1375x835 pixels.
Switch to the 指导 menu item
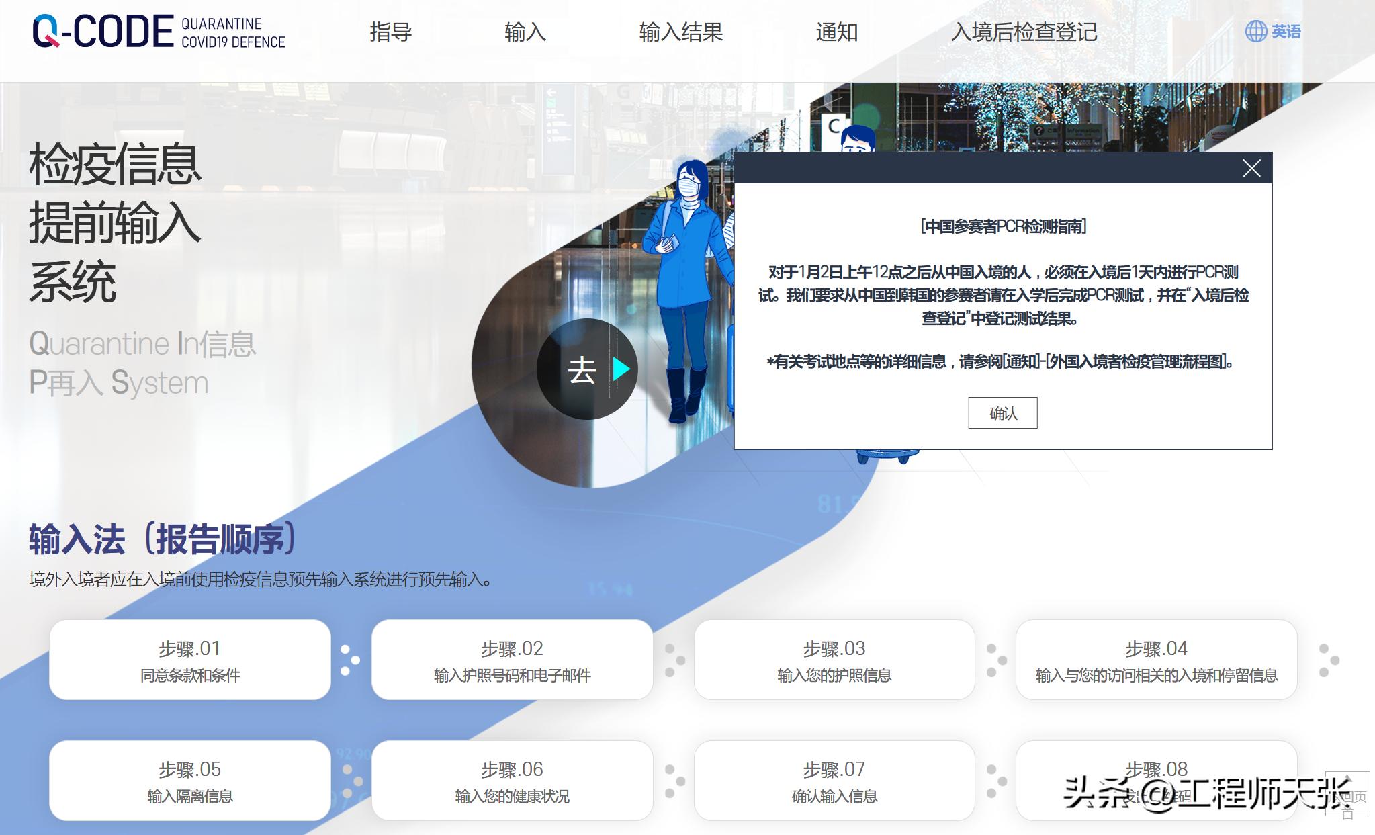[390, 32]
